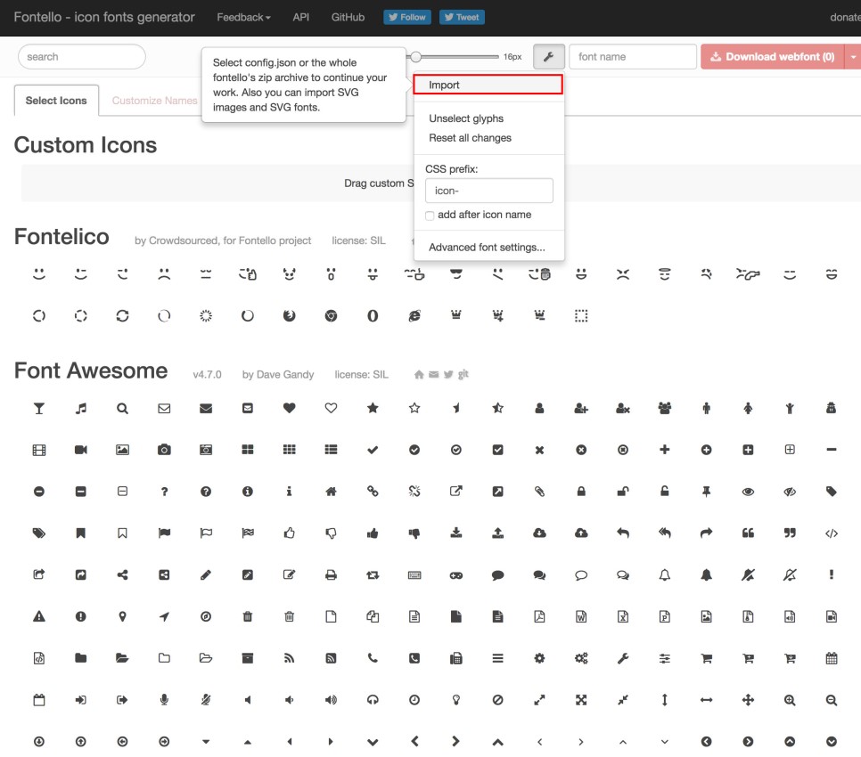Select the Fontelico happy smiley icon
This screenshot has width=861, height=757.
coord(39,273)
